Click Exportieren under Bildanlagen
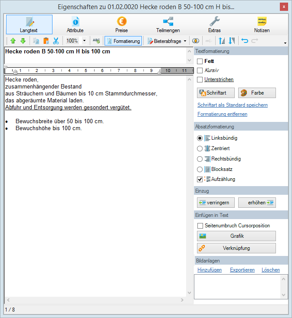The height and width of the screenshot is (318, 292). pos(242,270)
